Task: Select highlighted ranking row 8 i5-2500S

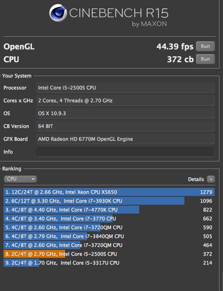Action: coord(109,254)
